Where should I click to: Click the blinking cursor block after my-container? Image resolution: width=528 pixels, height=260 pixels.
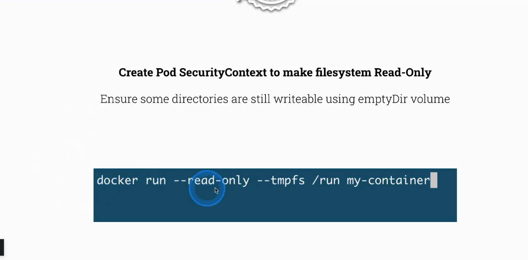(x=434, y=180)
